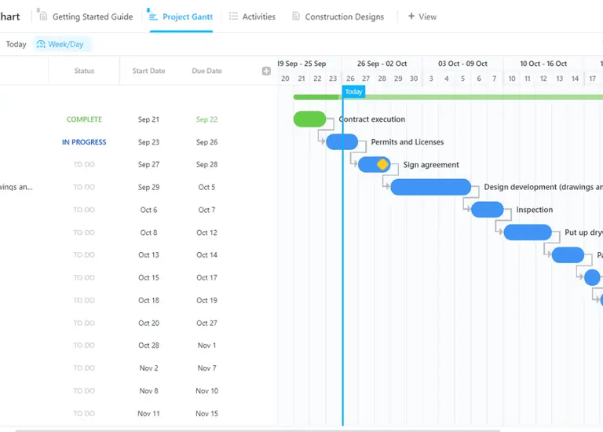
Task: Select the Design development bar
Action: [x=431, y=187]
